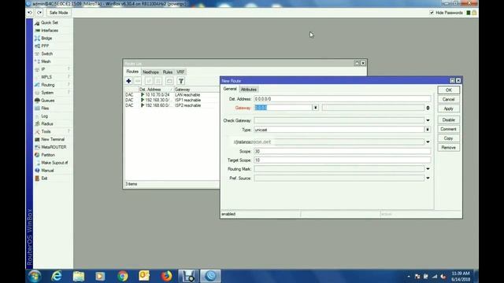This screenshot has height=283, width=504.
Task: Expand the Routing Mark option
Action: click(428, 169)
